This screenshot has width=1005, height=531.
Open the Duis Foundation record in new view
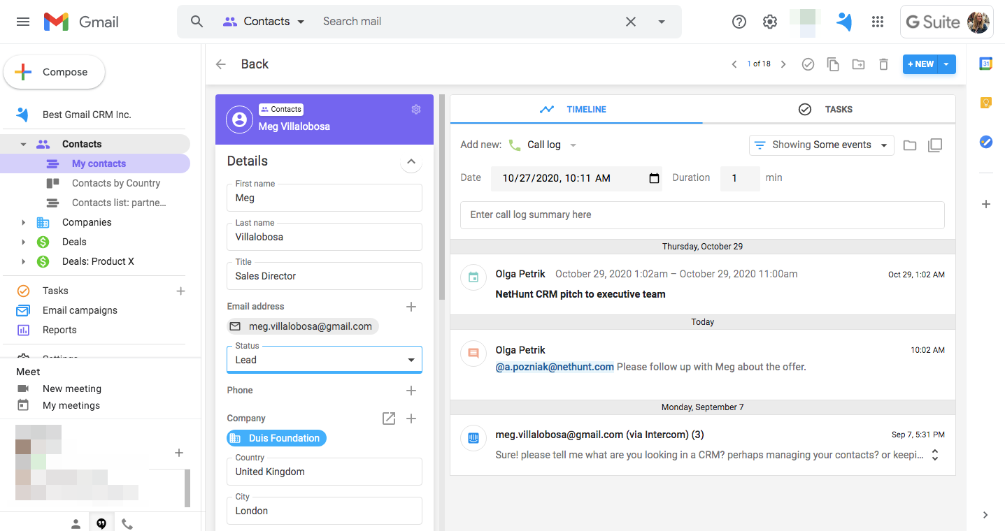[389, 418]
